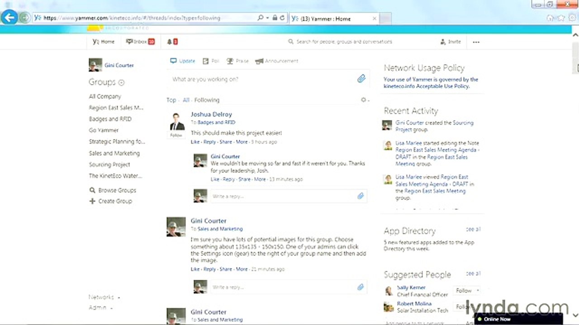
Task: Click the Lisa Marlee avatar beside the editing activity
Action: (x=388, y=145)
